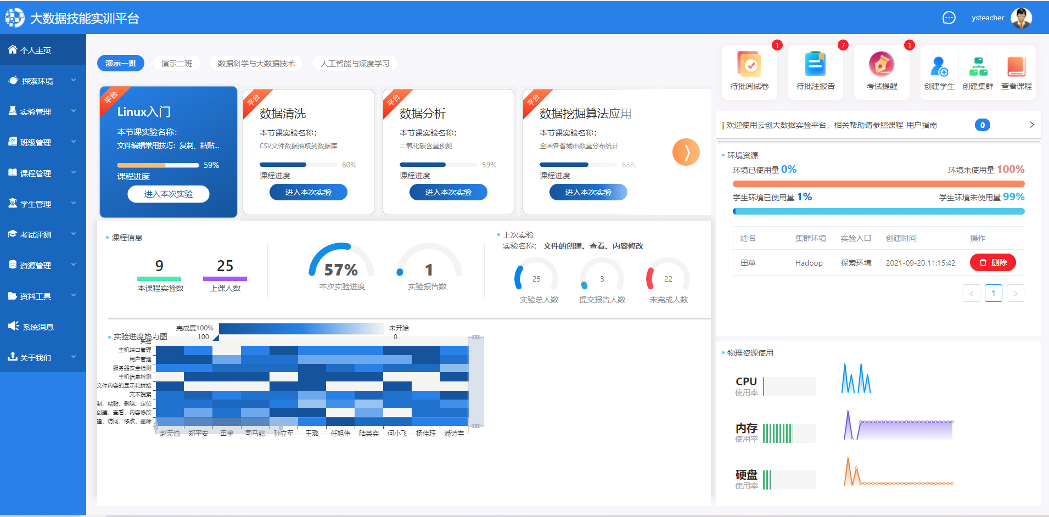Click the heatmap completion gradient legend bar
The image size is (1049, 517).
(301, 329)
